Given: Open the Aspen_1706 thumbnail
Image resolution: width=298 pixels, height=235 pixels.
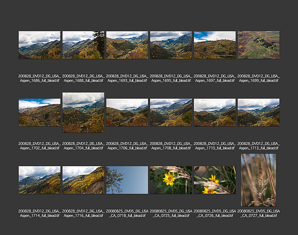Looking at the screenshot, I should 127,113.
